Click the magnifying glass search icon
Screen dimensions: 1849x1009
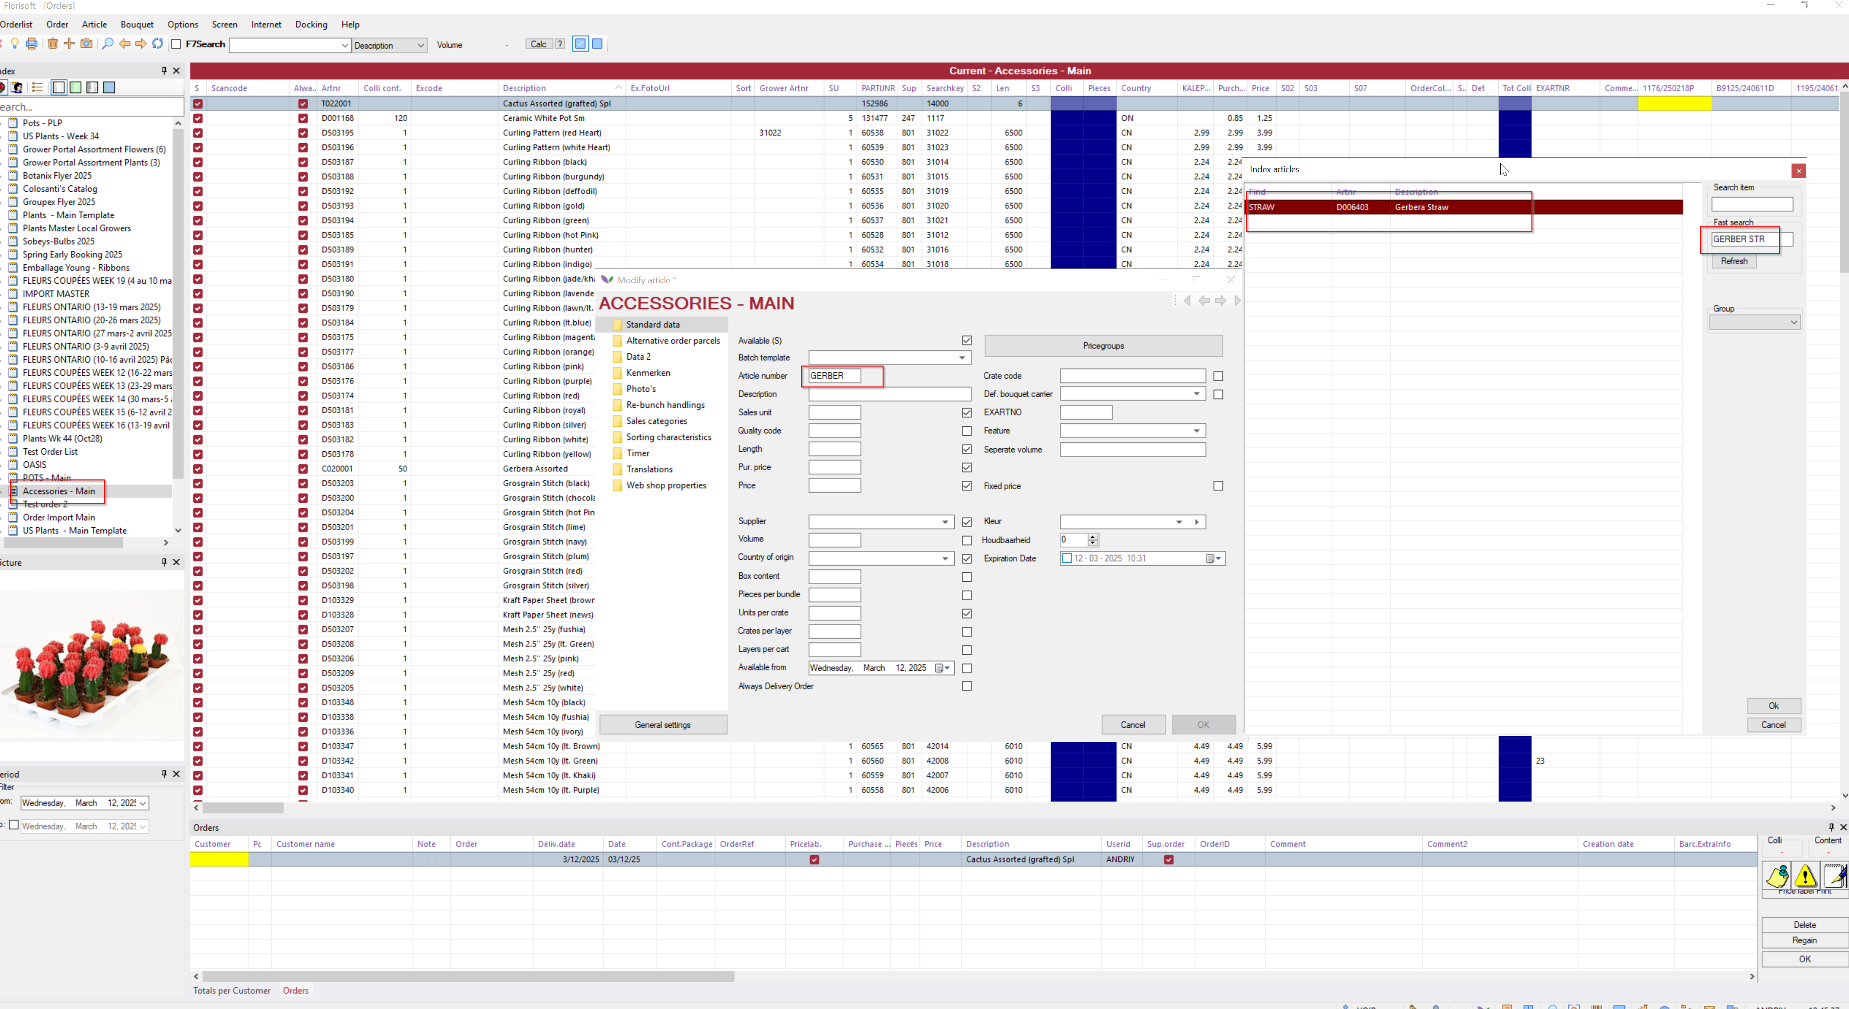(x=107, y=44)
